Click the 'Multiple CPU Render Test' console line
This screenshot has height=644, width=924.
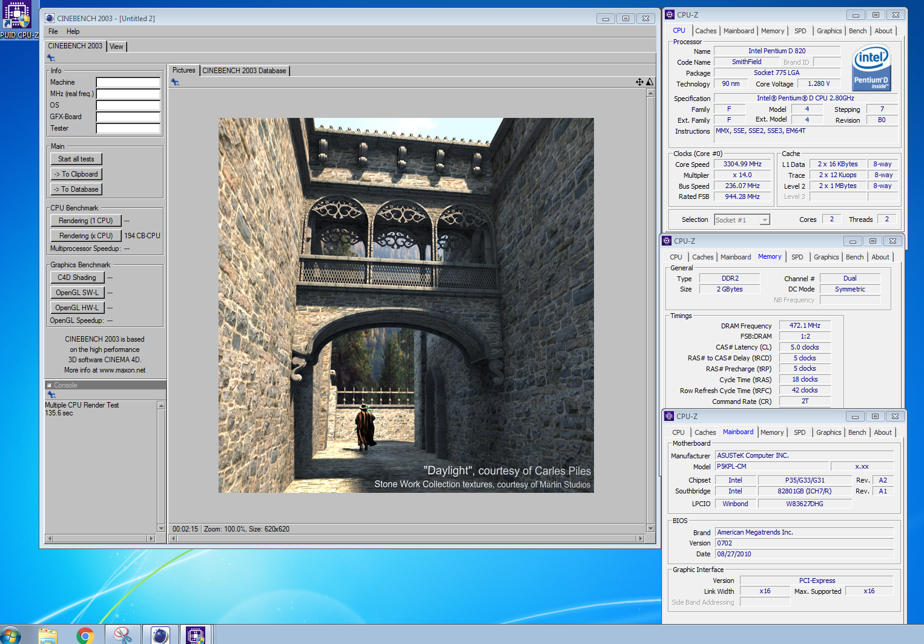[x=82, y=405]
